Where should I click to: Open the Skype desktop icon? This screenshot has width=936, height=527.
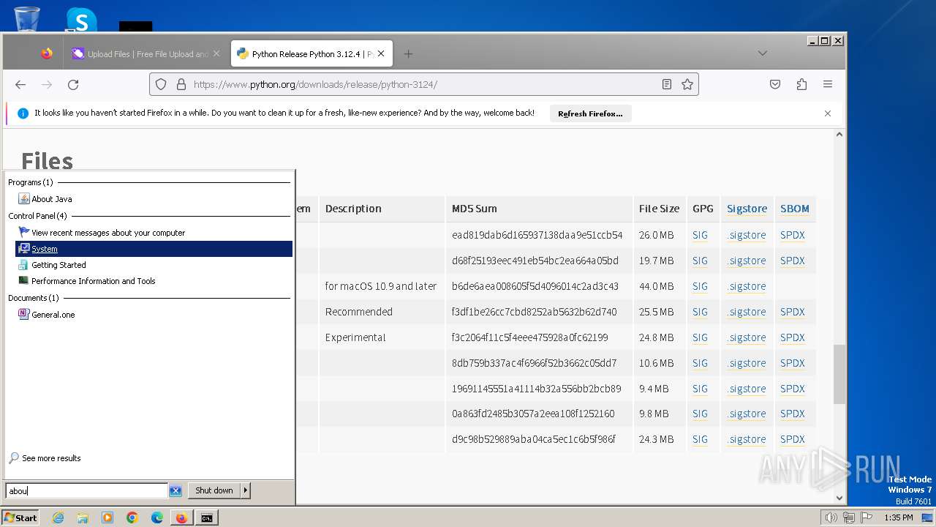(x=81, y=20)
